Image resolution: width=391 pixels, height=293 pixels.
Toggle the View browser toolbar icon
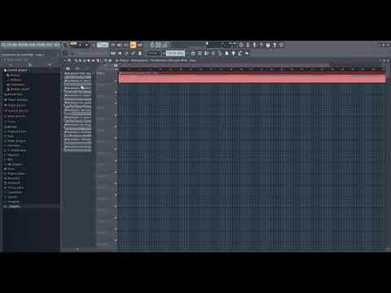click(x=220, y=54)
